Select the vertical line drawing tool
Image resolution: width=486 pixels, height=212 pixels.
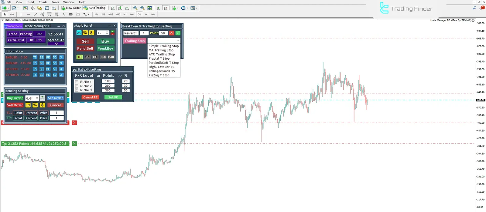pyautogui.click(x=21, y=14)
